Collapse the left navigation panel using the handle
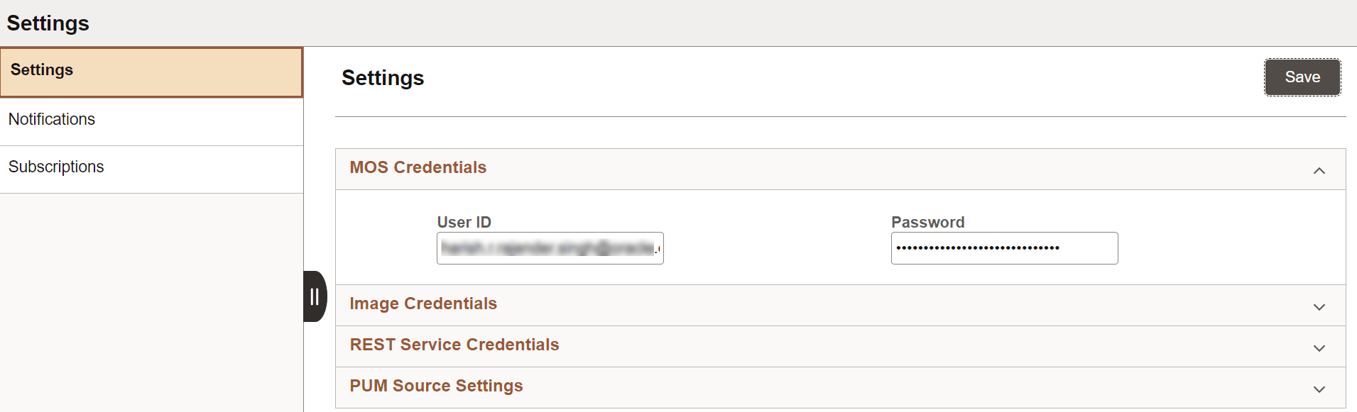This screenshot has height=412, width=1357. pos(315,297)
